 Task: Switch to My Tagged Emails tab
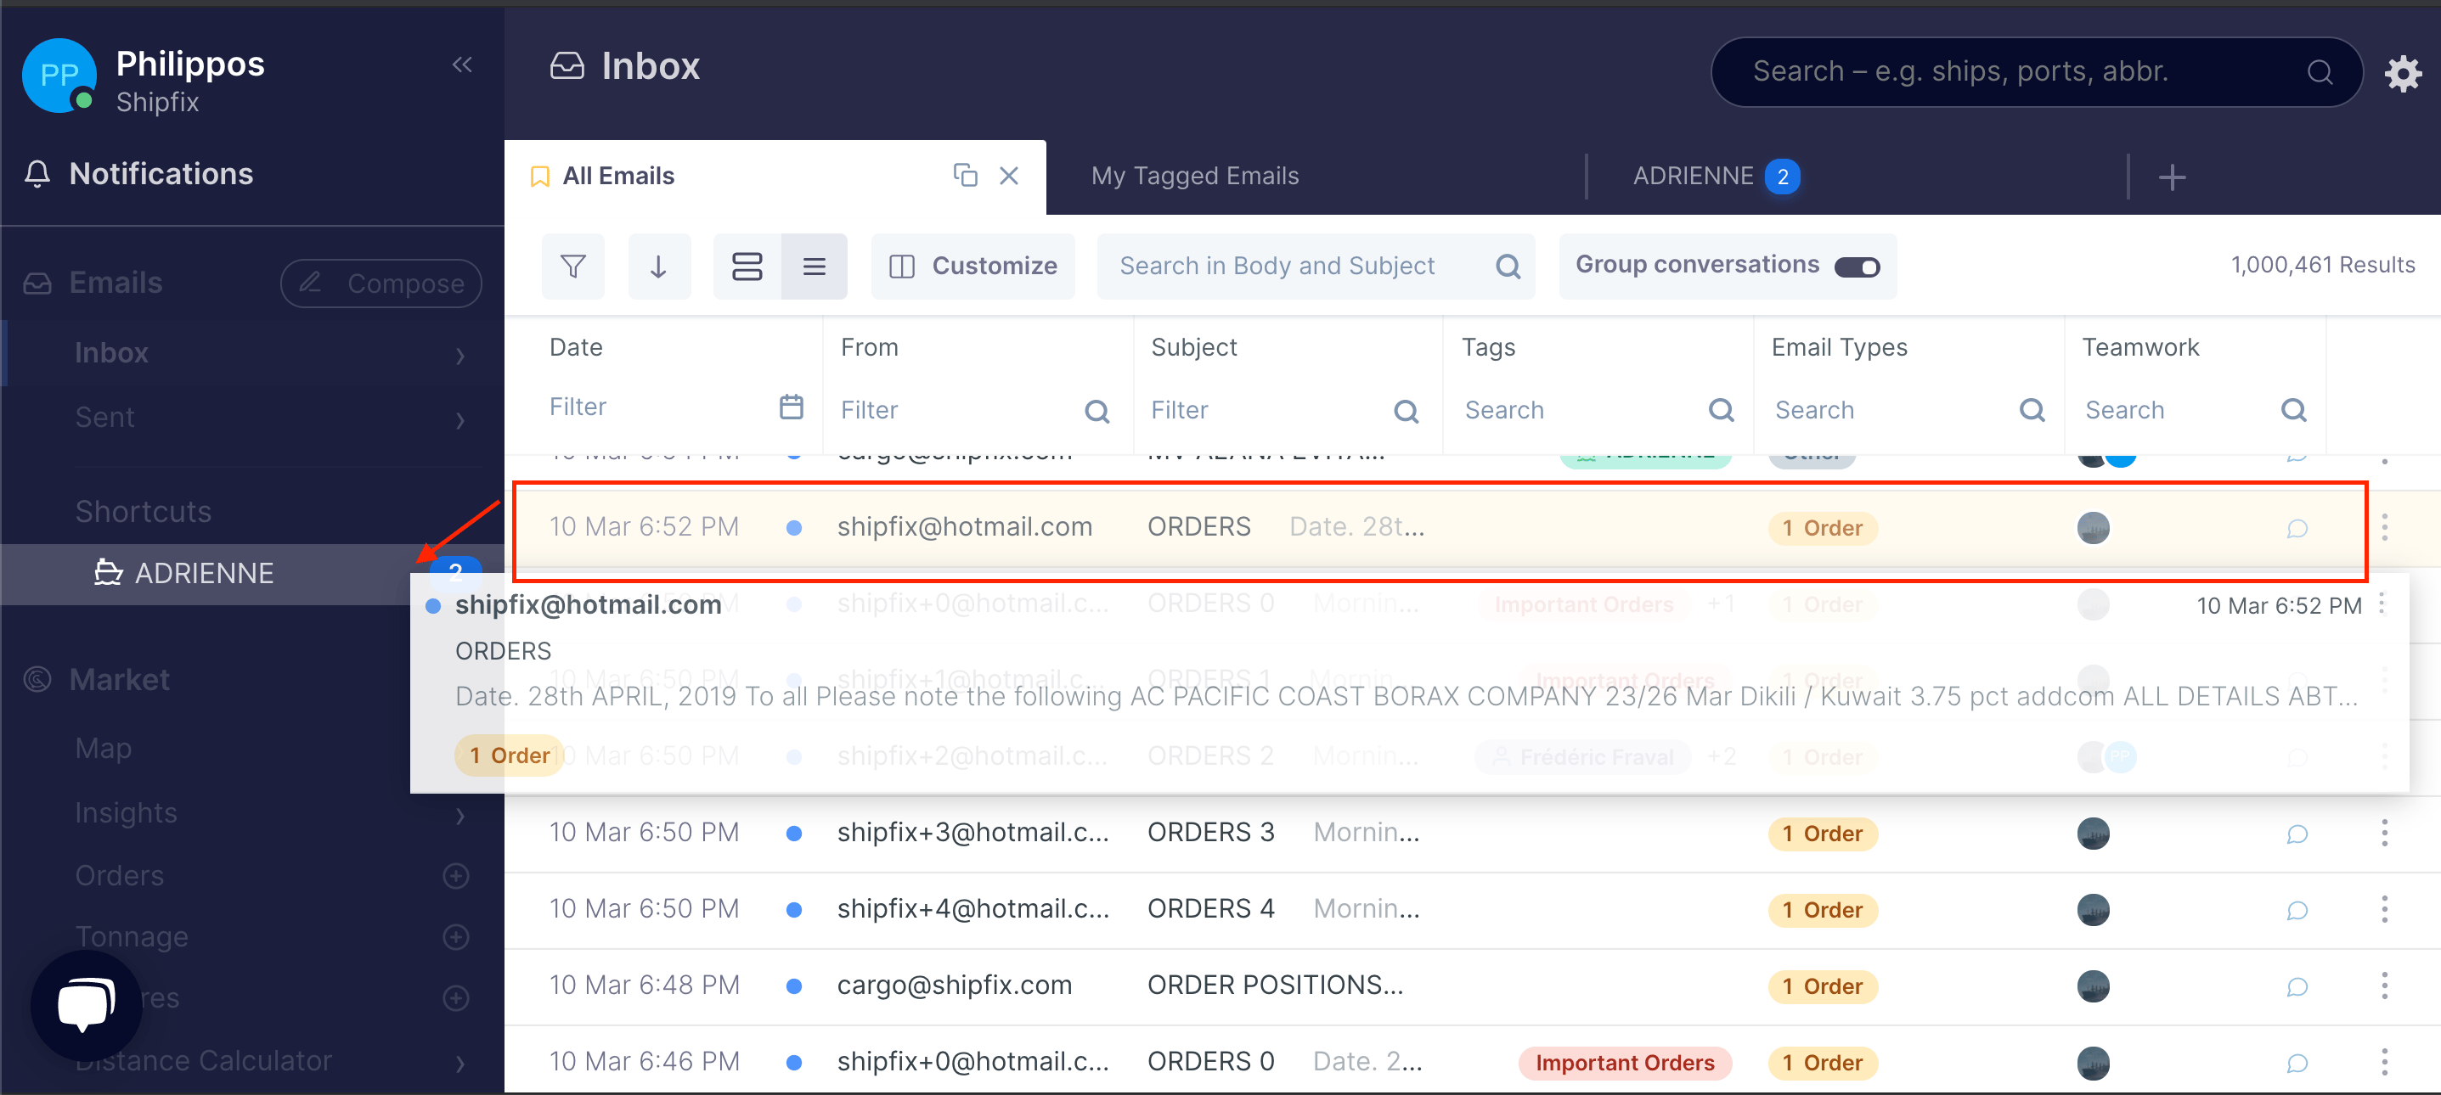(1194, 177)
